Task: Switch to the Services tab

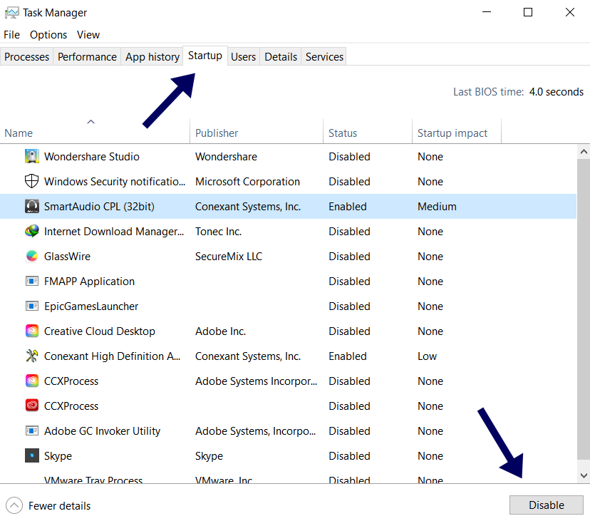Action: (x=324, y=56)
